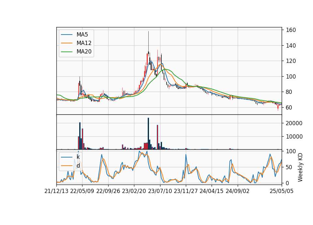
Task: Click the d legend label in KD panel
Action: [x=78, y=166]
